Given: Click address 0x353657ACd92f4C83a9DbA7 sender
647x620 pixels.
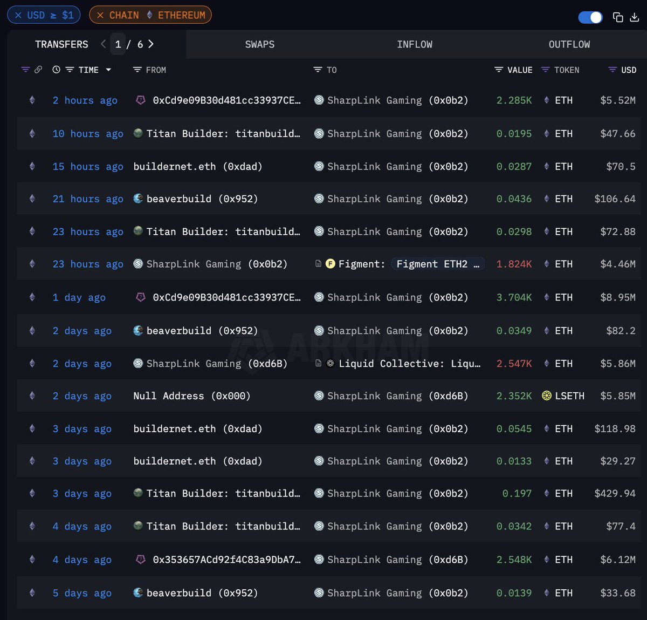Looking at the screenshot, I should [x=227, y=560].
